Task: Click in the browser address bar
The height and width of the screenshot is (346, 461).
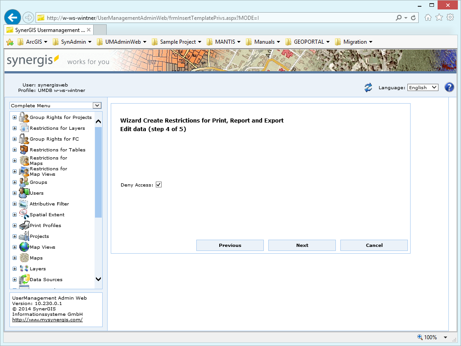Action: (180, 18)
